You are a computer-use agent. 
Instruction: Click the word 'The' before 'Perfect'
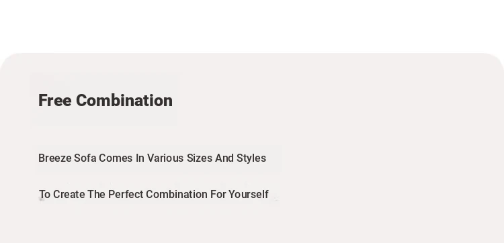(96, 195)
